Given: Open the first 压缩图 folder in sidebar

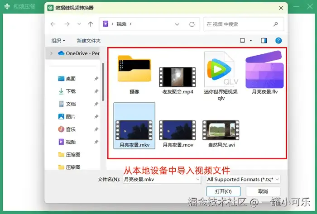Looking at the screenshot, I should pyautogui.click(x=69, y=154).
